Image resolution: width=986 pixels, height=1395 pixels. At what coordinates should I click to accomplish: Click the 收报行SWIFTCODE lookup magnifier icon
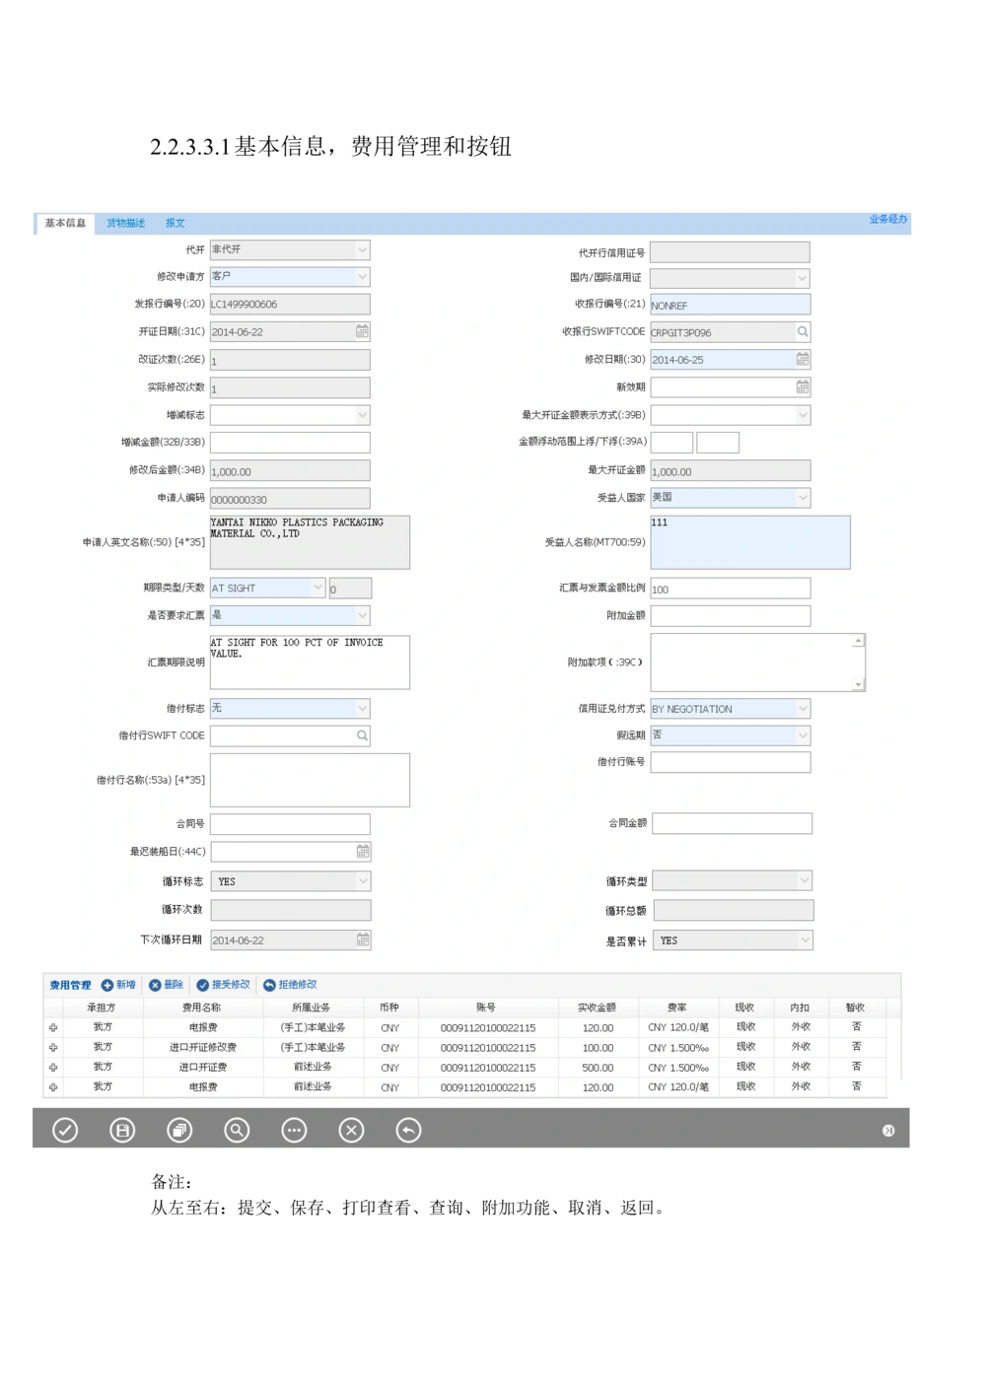pos(802,331)
